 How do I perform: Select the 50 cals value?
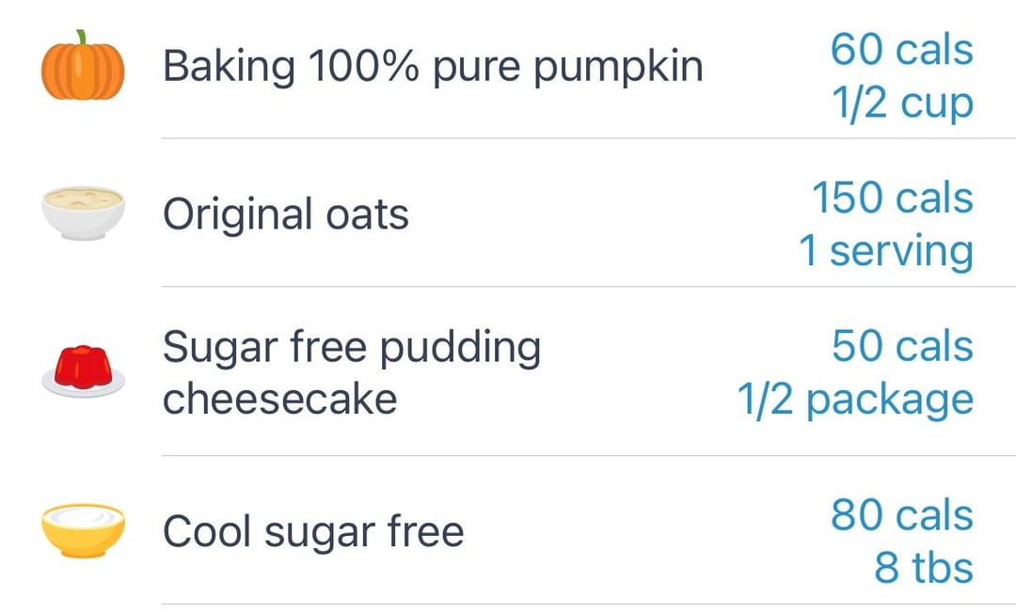(x=902, y=345)
